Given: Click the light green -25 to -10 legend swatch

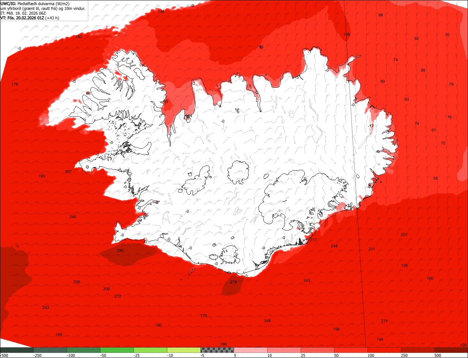Looking at the screenshot, I should (150, 350).
